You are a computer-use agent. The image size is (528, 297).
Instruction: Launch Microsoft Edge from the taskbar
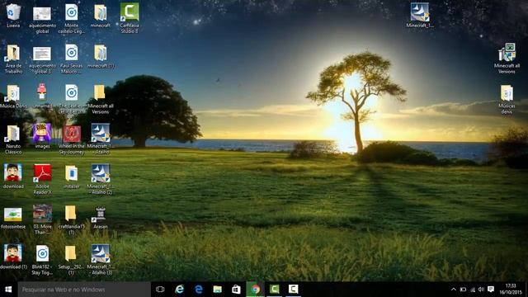(x=198, y=290)
